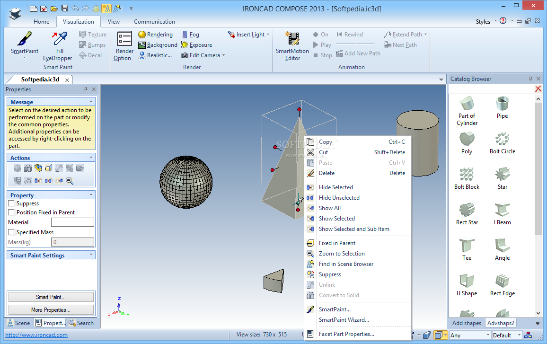Open the Communication ribbon tab
Viewport: 547px width, 344px height.
[154, 22]
